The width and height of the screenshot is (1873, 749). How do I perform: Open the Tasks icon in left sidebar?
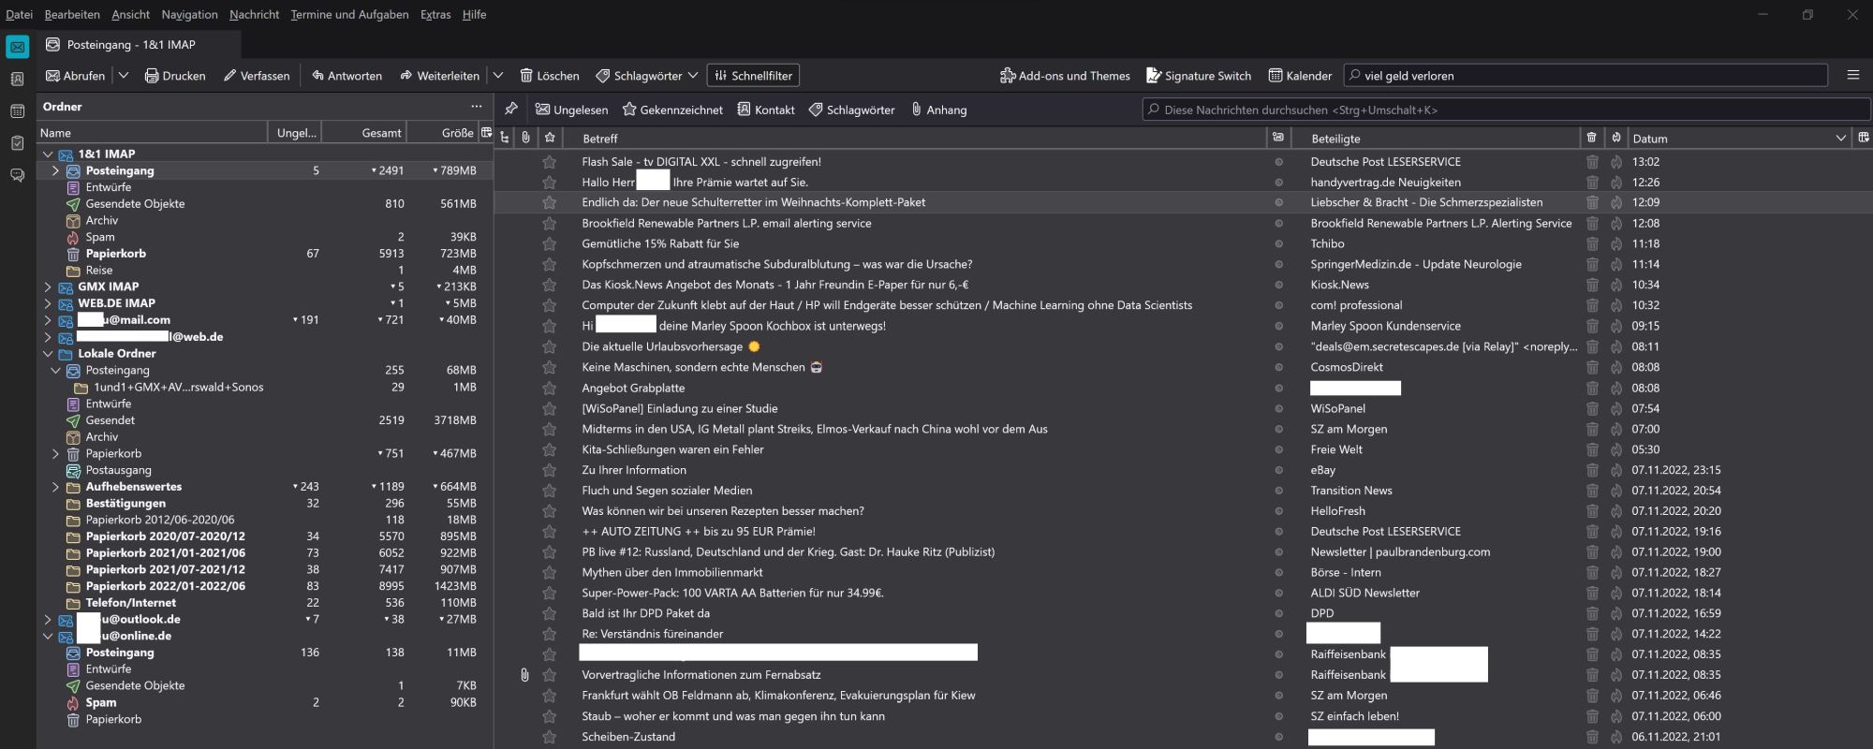pos(17,143)
